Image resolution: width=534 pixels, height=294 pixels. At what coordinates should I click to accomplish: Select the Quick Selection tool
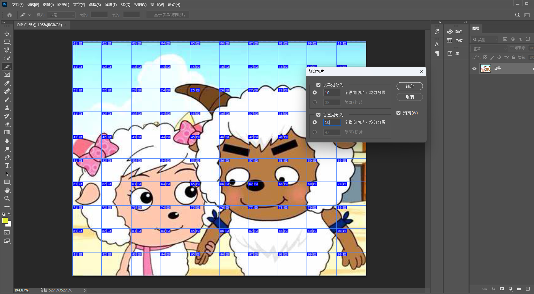pyautogui.click(x=7, y=58)
